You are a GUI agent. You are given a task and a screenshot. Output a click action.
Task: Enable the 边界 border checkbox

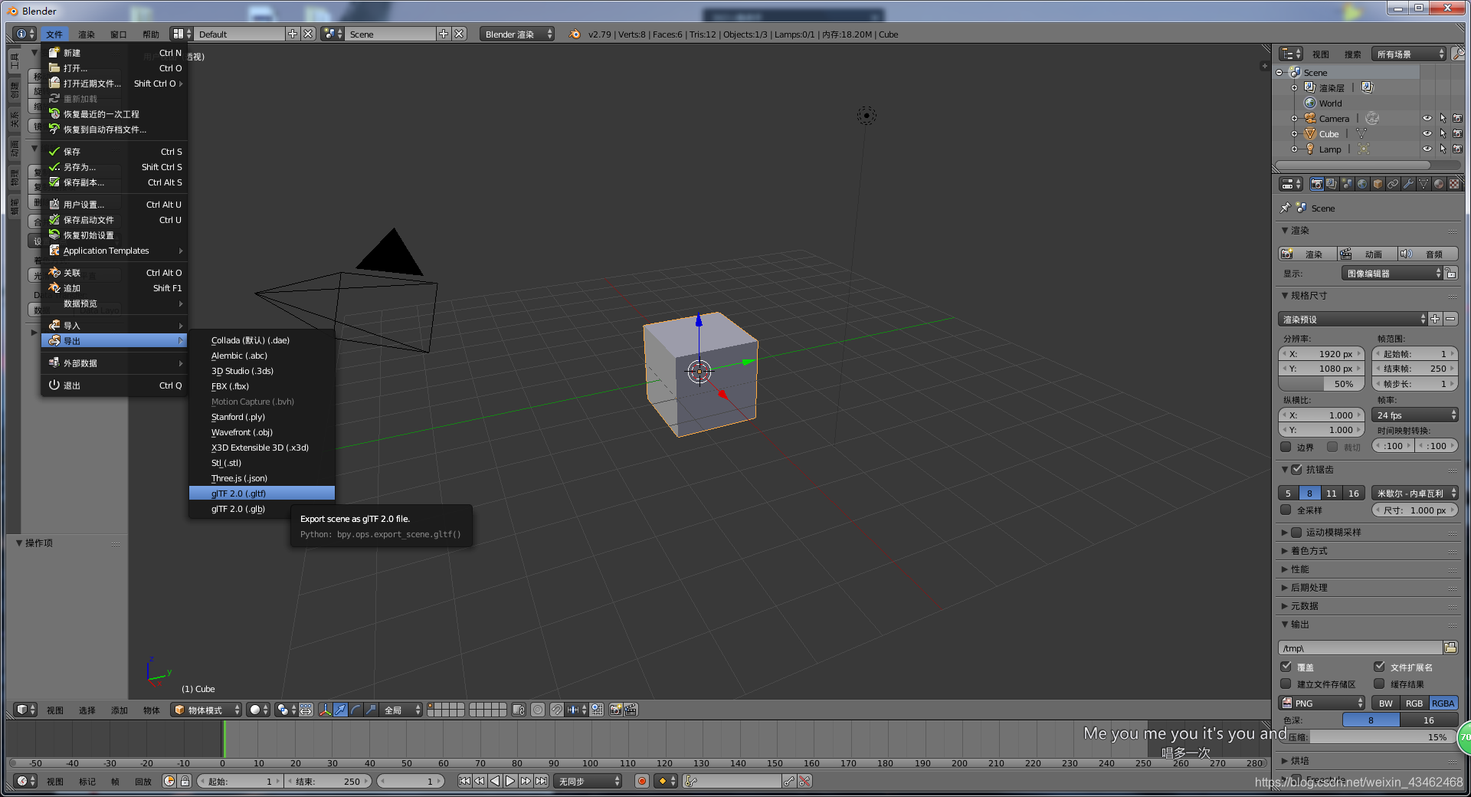tap(1286, 446)
